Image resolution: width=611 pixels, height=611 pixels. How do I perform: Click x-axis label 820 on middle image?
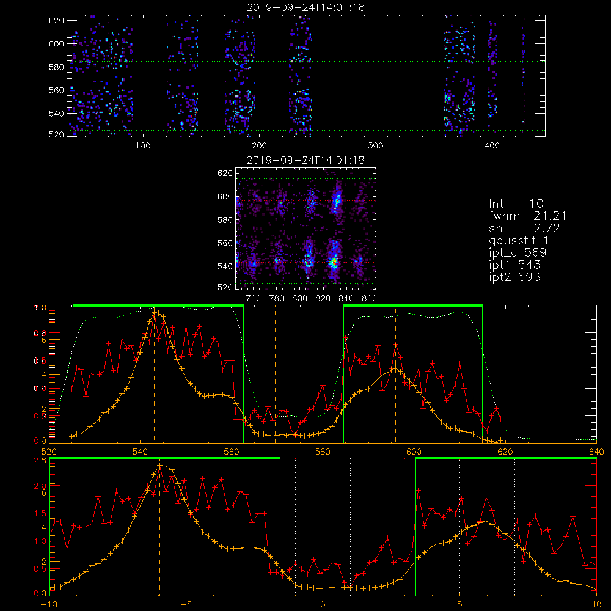click(x=323, y=299)
